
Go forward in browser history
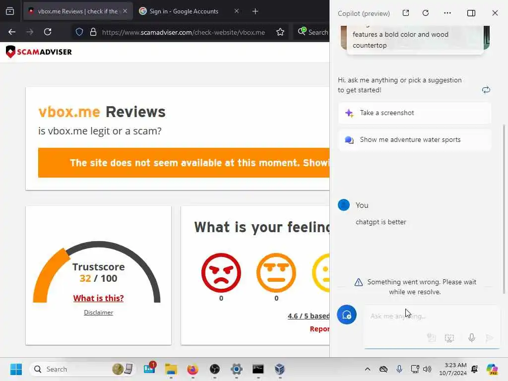coord(30,32)
